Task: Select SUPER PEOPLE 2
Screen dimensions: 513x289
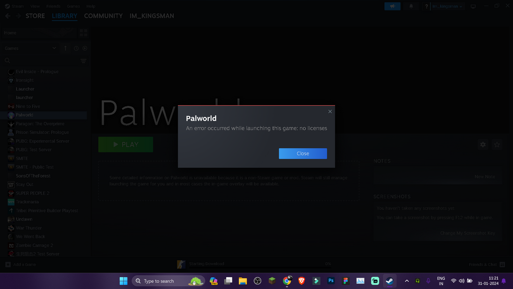Action: coord(32,193)
